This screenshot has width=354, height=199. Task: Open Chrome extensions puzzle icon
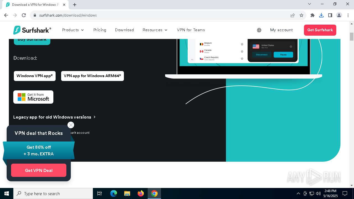pyautogui.click(x=313, y=15)
